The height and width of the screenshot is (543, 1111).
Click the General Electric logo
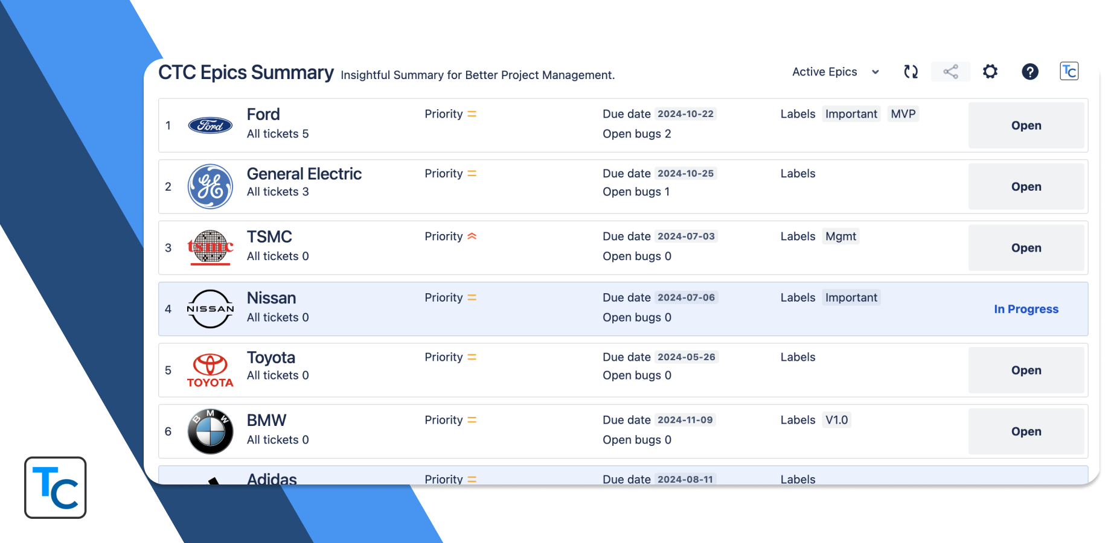pyautogui.click(x=210, y=186)
